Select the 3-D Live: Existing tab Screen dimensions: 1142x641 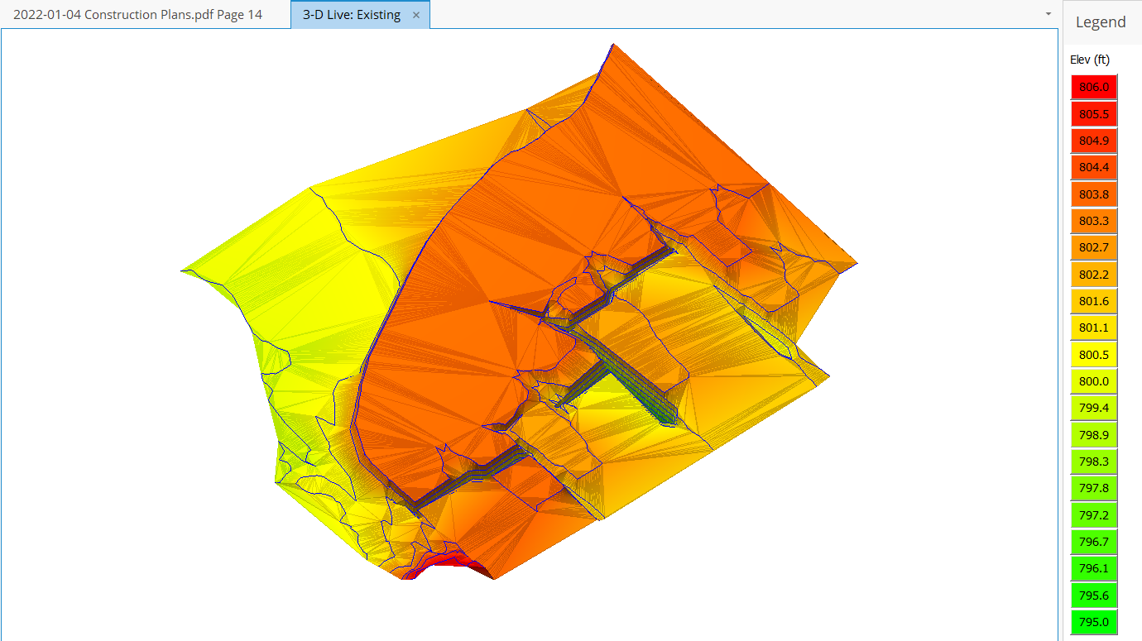351,15
